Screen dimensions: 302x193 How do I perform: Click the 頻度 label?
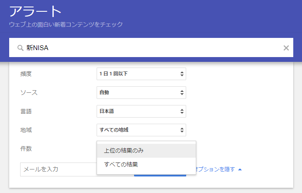tap(26, 74)
